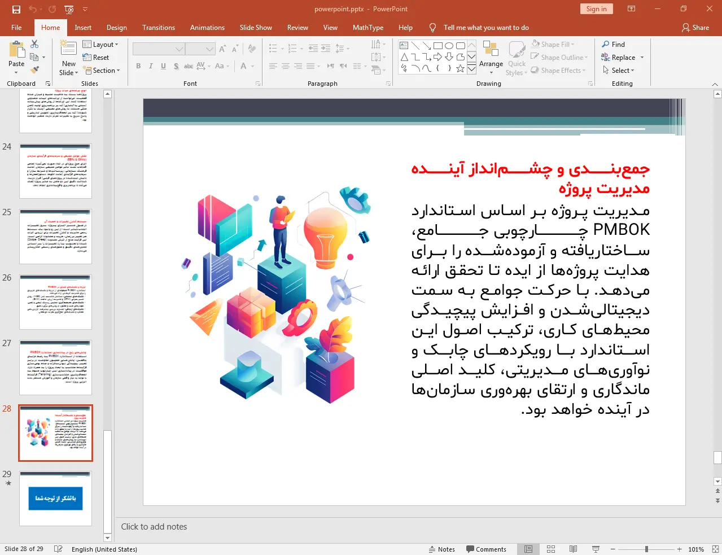722x555 pixels.
Task: Toggle the Comments pane button
Action: [487, 549]
